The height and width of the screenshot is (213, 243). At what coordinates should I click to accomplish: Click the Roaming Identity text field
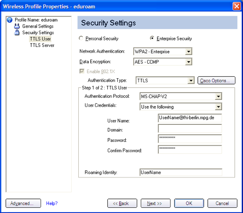(181, 172)
